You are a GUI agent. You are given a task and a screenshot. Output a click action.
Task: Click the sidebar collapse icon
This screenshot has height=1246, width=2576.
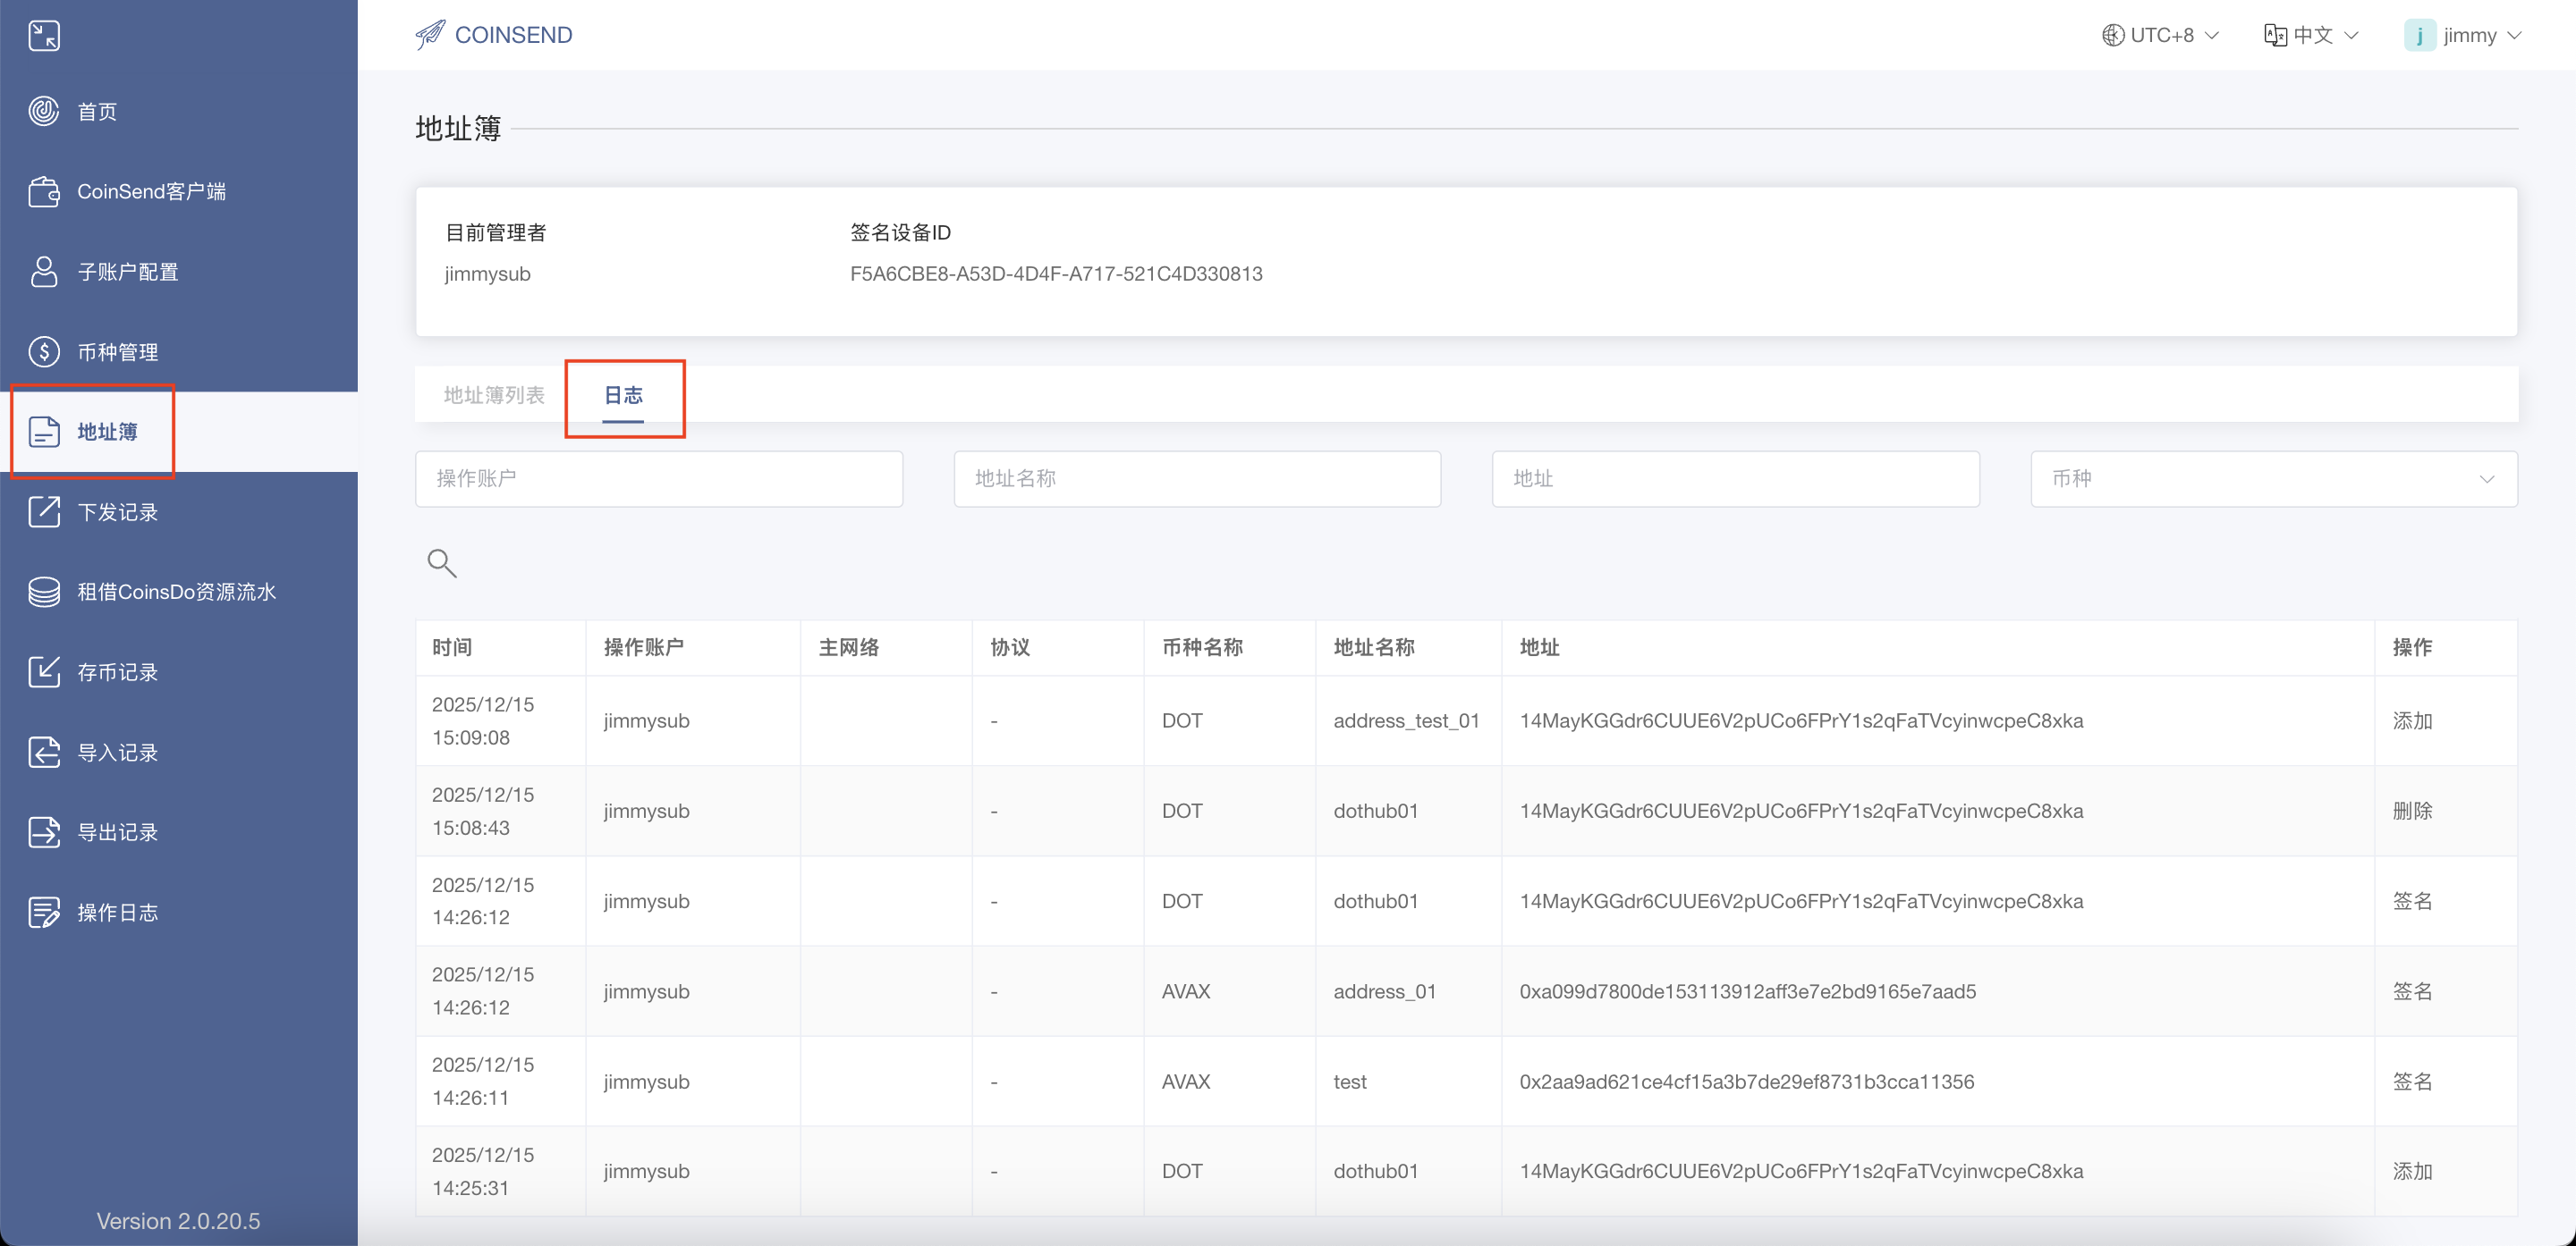(x=44, y=36)
